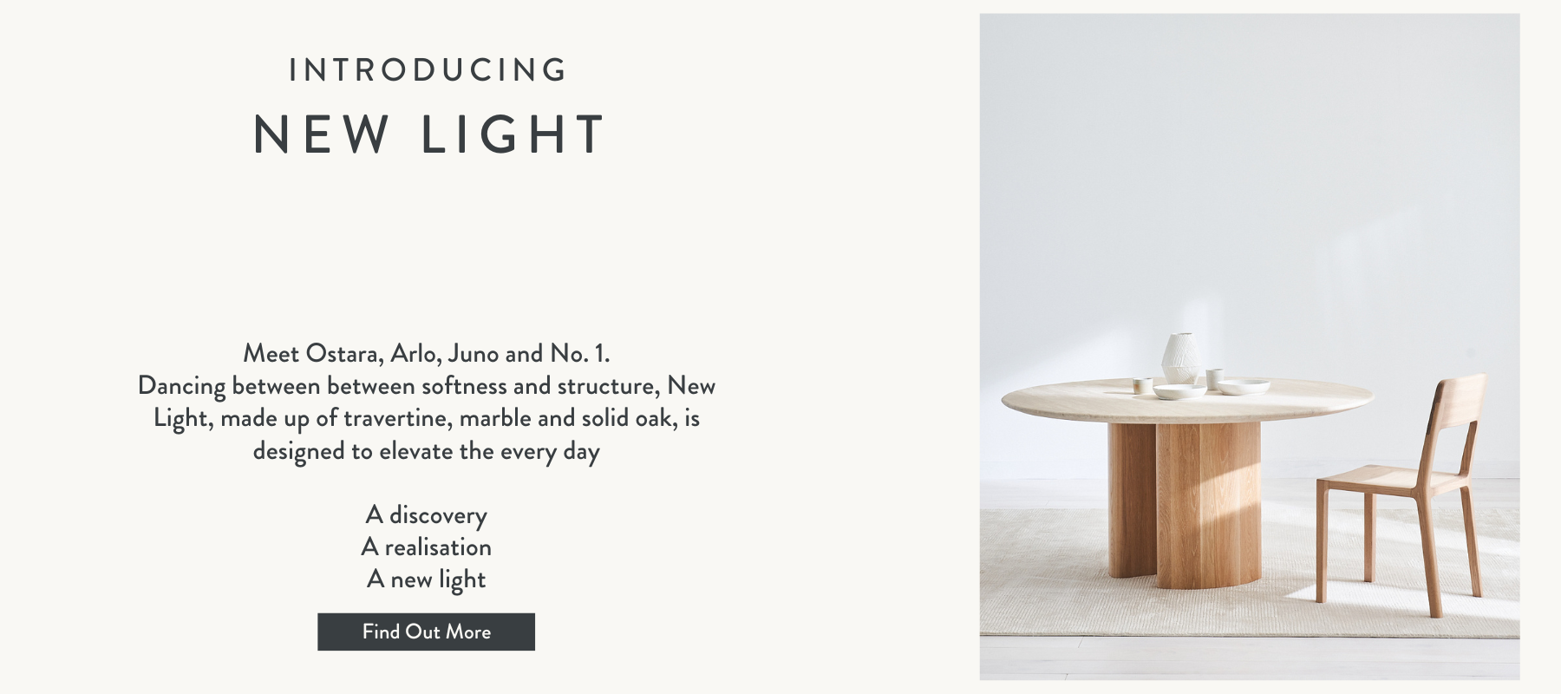Select the NEW LIGHT title
The width and height of the screenshot is (1561, 694).
click(428, 134)
